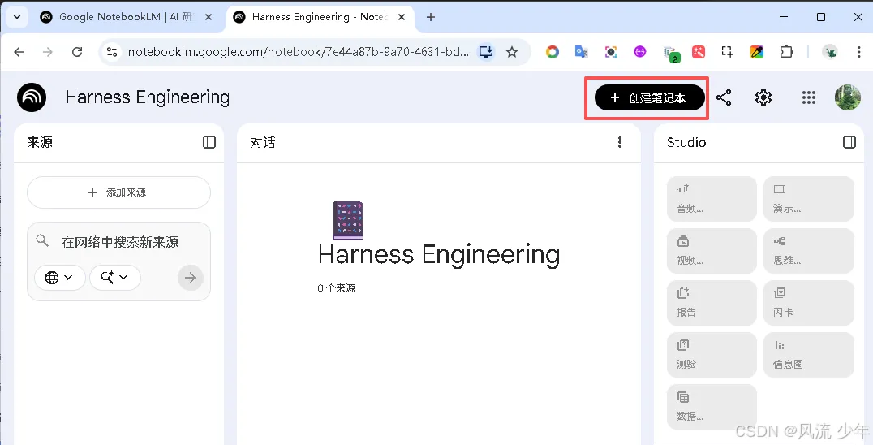
Task: Click the 闪卡 flashcards tile
Action: 808,302
